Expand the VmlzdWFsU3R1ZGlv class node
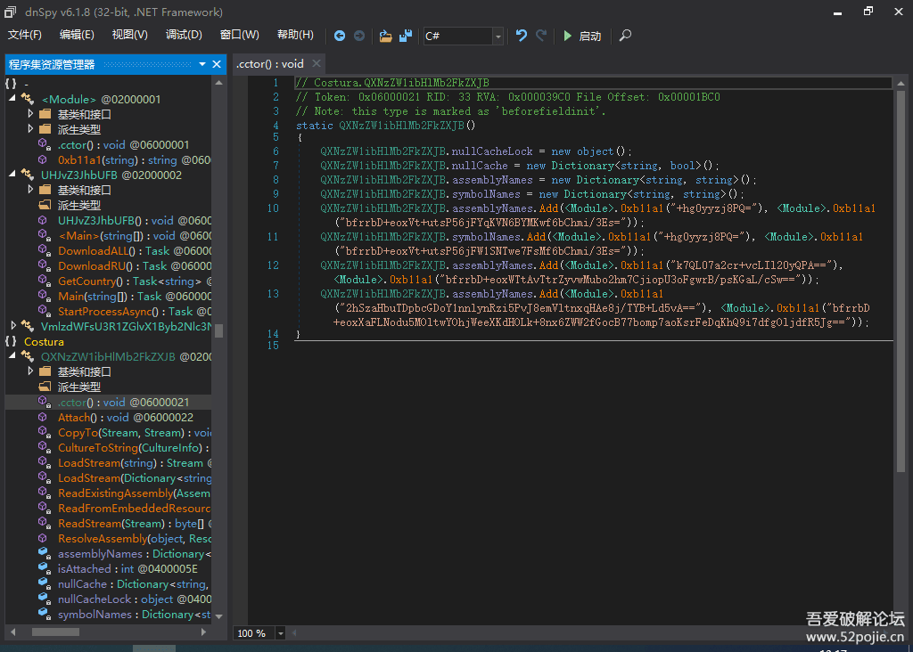The image size is (913, 652). [12, 326]
